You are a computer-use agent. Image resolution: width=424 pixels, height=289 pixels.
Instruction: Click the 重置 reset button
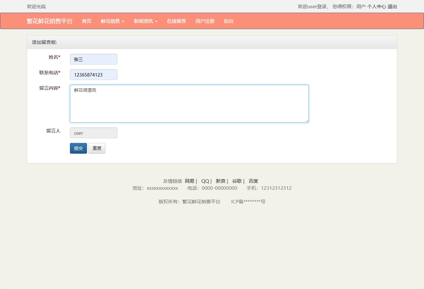click(x=97, y=148)
